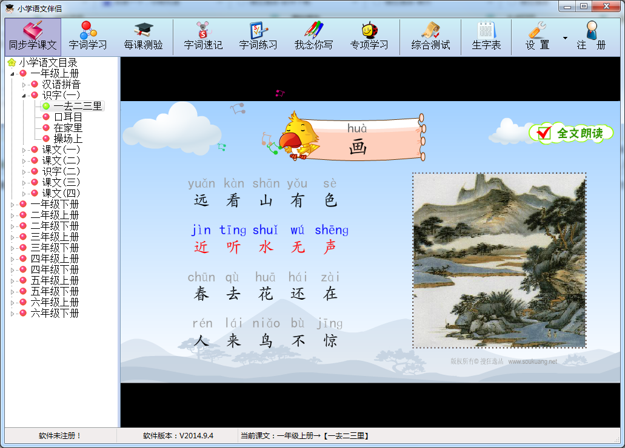Toggle the 全文朗读 checkbox
Viewport: 625px width, 448px height.
pos(544,133)
